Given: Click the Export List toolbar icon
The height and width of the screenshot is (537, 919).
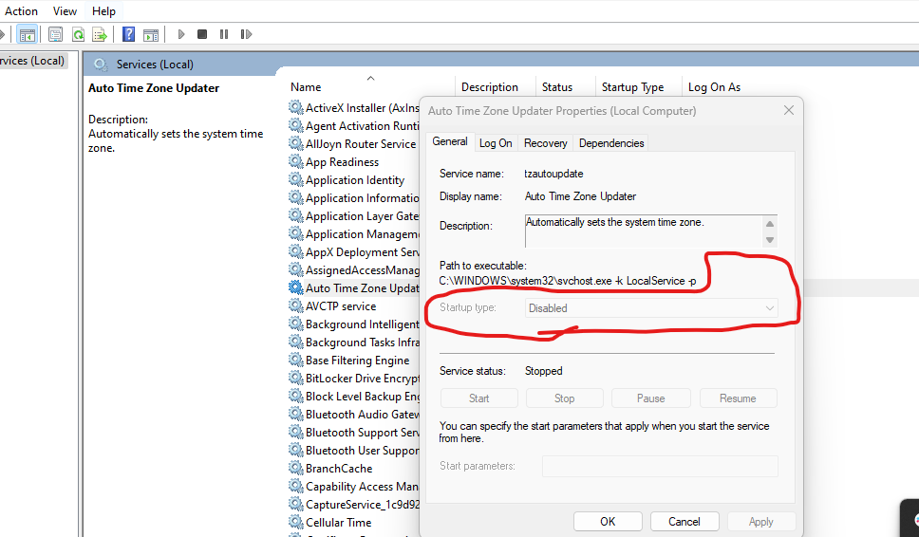Looking at the screenshot, I should 100,34.
